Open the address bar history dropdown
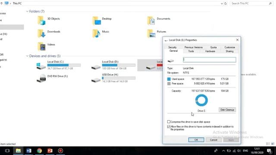Viewport: 276px width, 155px height. 222,3
